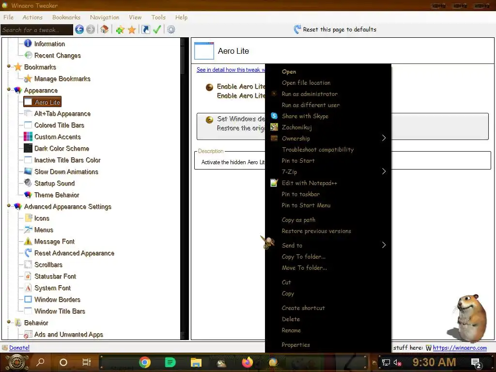Apply changes with the green checkmark icon
Viewport: 496px width, 372px height.
pos(157,30)
